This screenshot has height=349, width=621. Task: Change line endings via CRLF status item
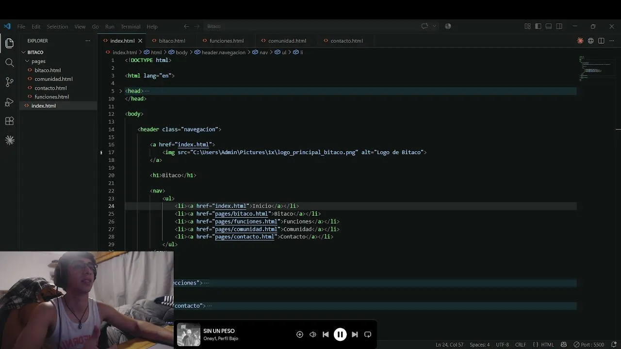tap(521, 345)
